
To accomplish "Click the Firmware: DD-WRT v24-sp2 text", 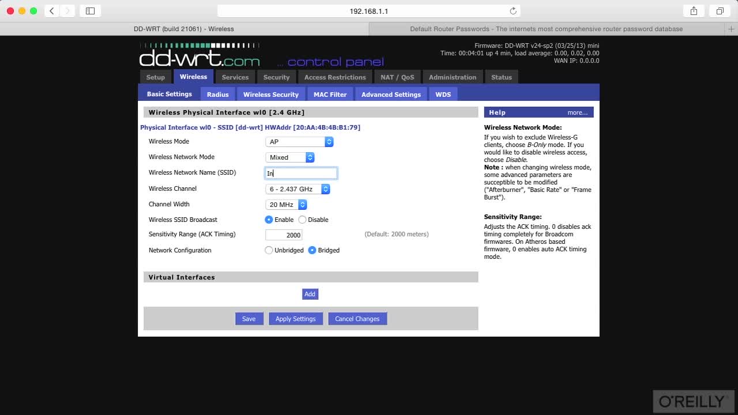I will click(x=537, y=46).
